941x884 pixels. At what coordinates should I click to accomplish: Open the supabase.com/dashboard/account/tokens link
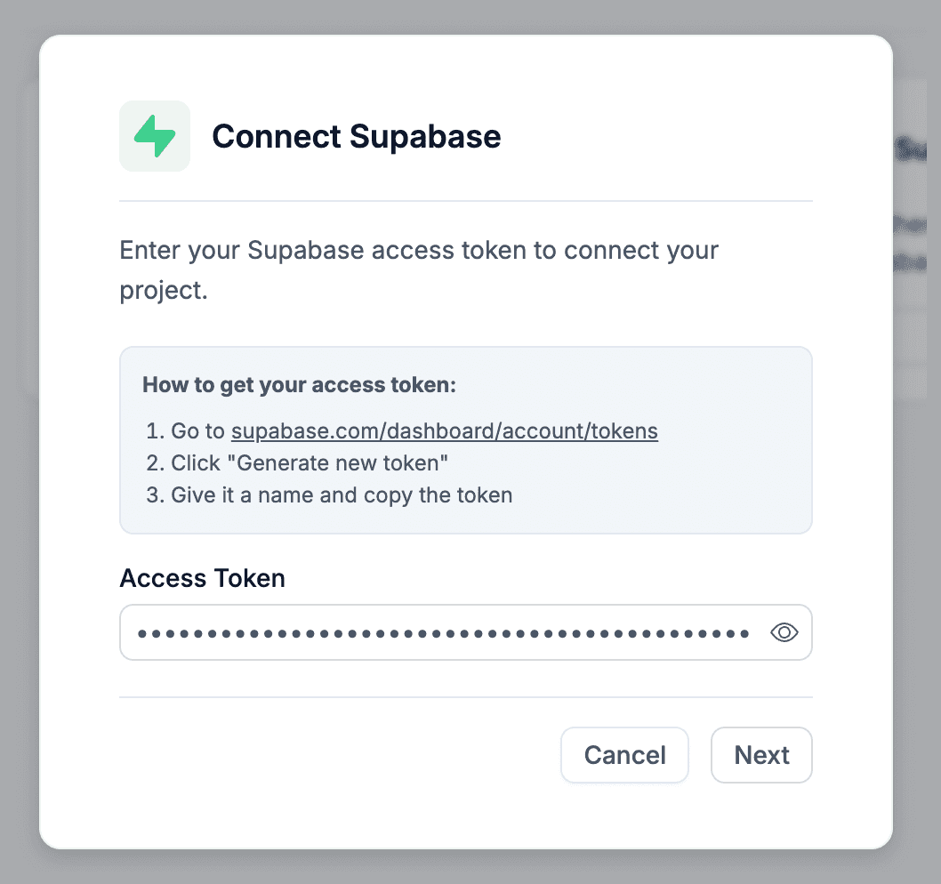click(444, 430)
